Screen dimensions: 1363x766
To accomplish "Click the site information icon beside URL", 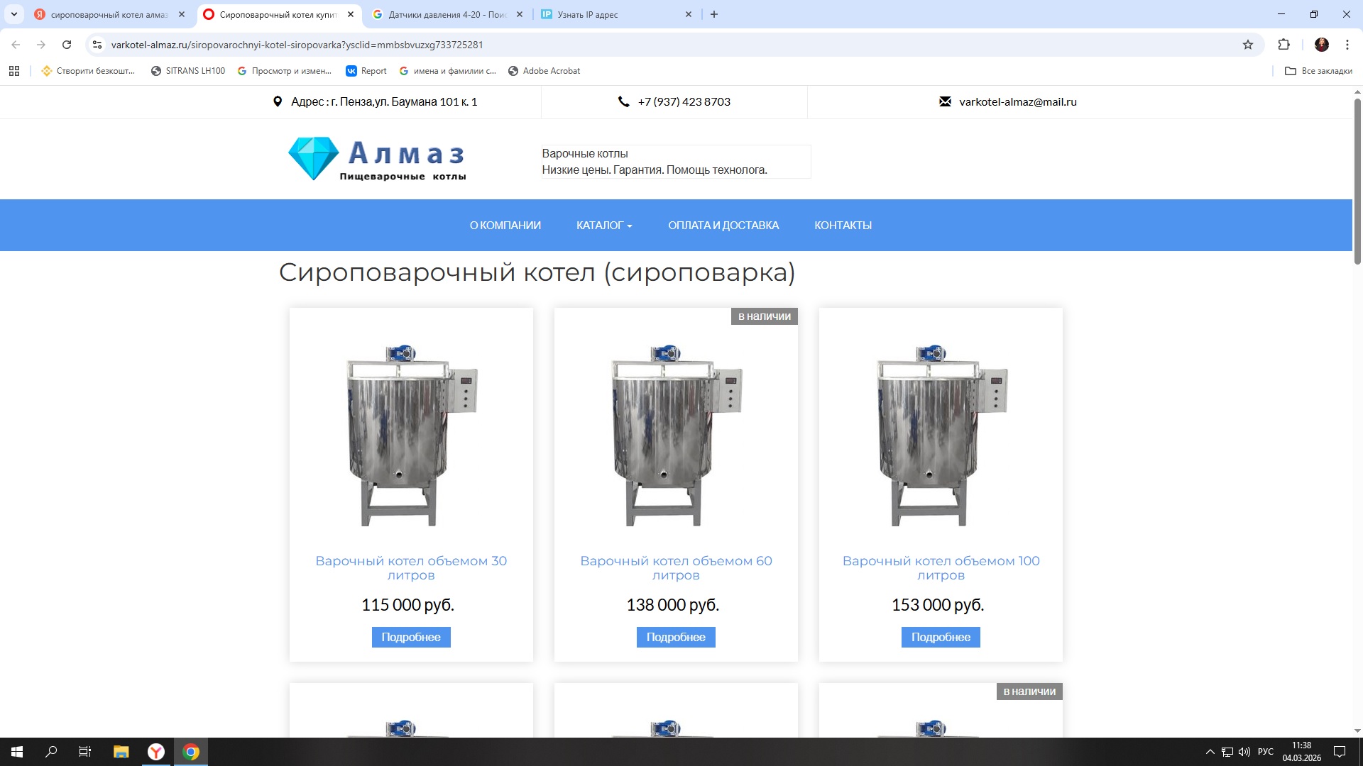I will click(97, 45).
